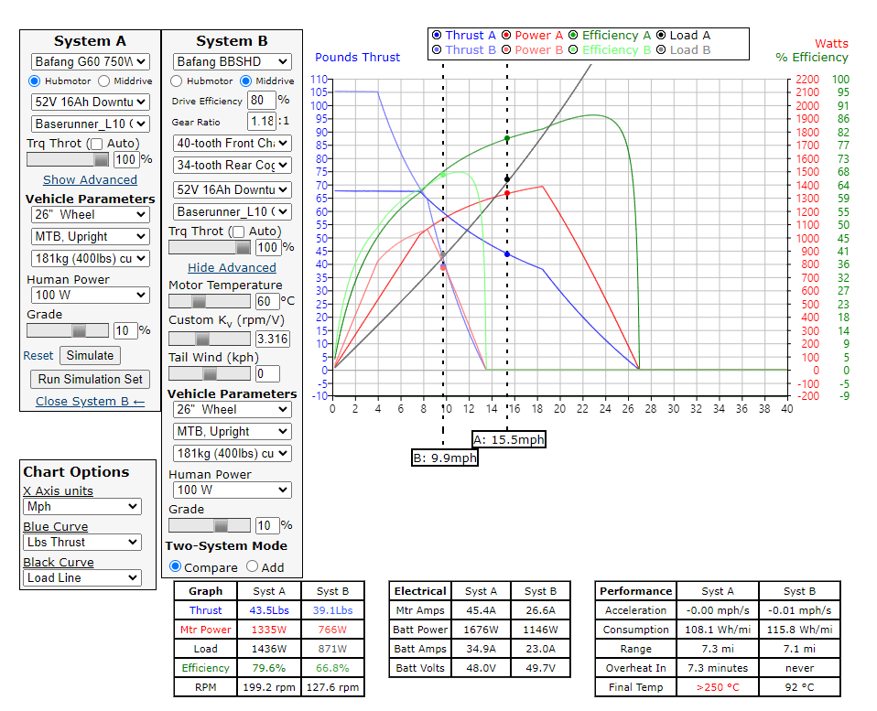Viewport: 877px width, 711px height.
Task: Toggle Power B curve in legend
Action: coord(505,50)
